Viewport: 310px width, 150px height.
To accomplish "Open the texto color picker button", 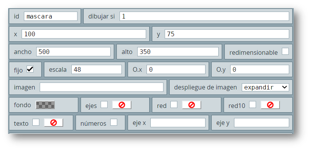I will (53, 123).
